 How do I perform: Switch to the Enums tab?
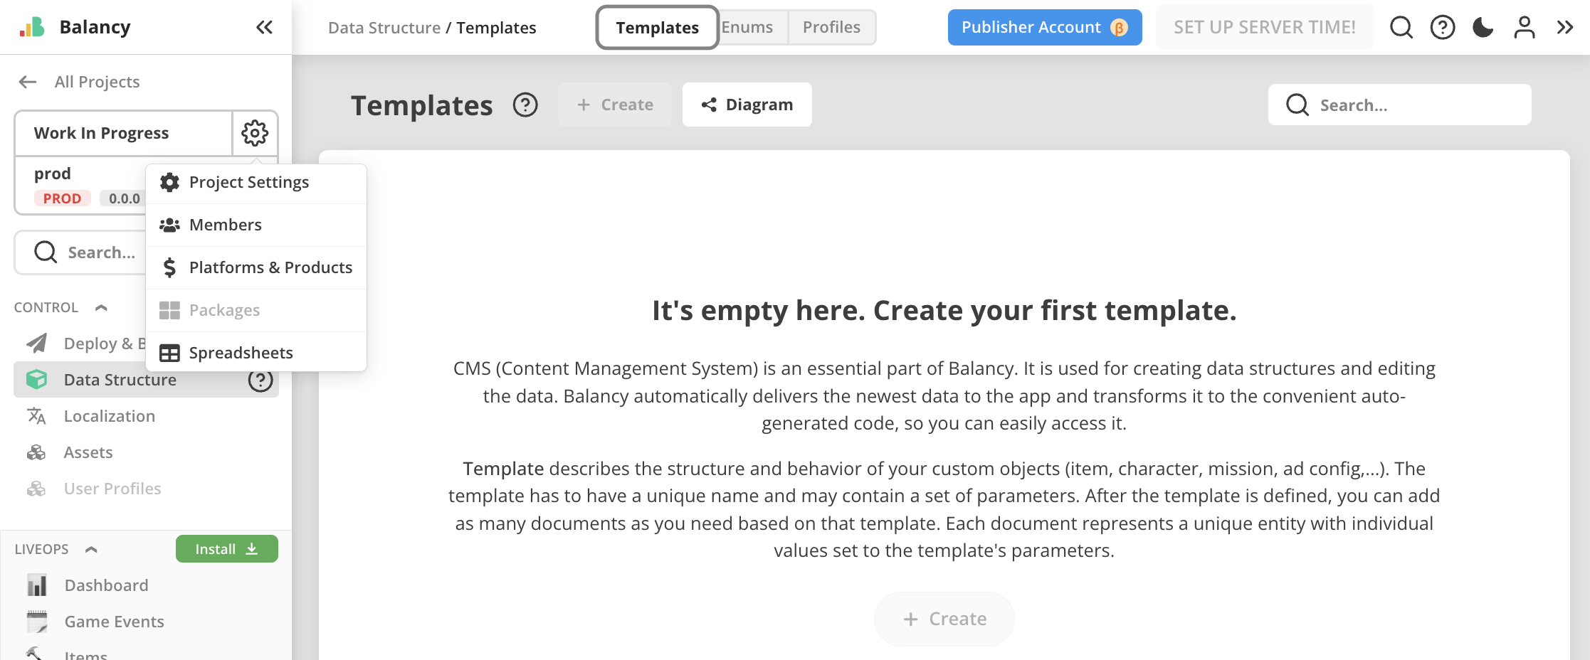[x=747, y=28]
